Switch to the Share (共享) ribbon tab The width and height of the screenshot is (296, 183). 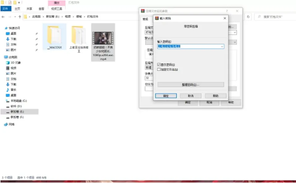pyautogui.click(x=29, y=9)
